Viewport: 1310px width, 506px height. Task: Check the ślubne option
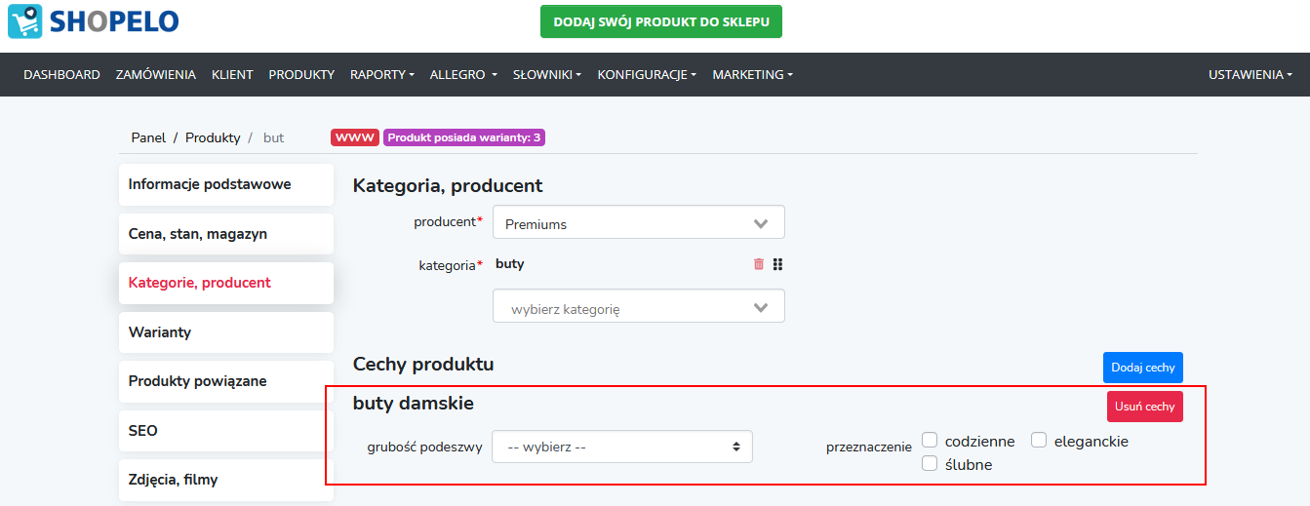[x=931, y=464]
